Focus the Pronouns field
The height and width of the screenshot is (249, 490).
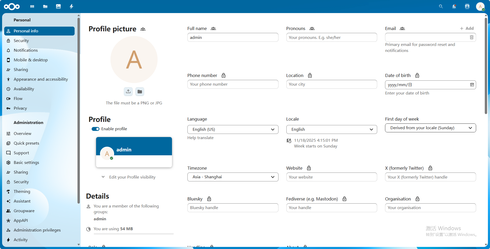click(332, 37)
